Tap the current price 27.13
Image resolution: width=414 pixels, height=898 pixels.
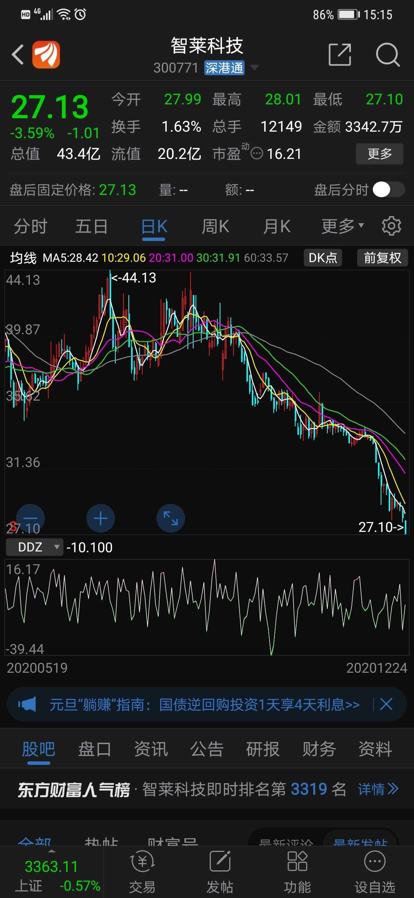pyautogui.click(x=50, y=107)
